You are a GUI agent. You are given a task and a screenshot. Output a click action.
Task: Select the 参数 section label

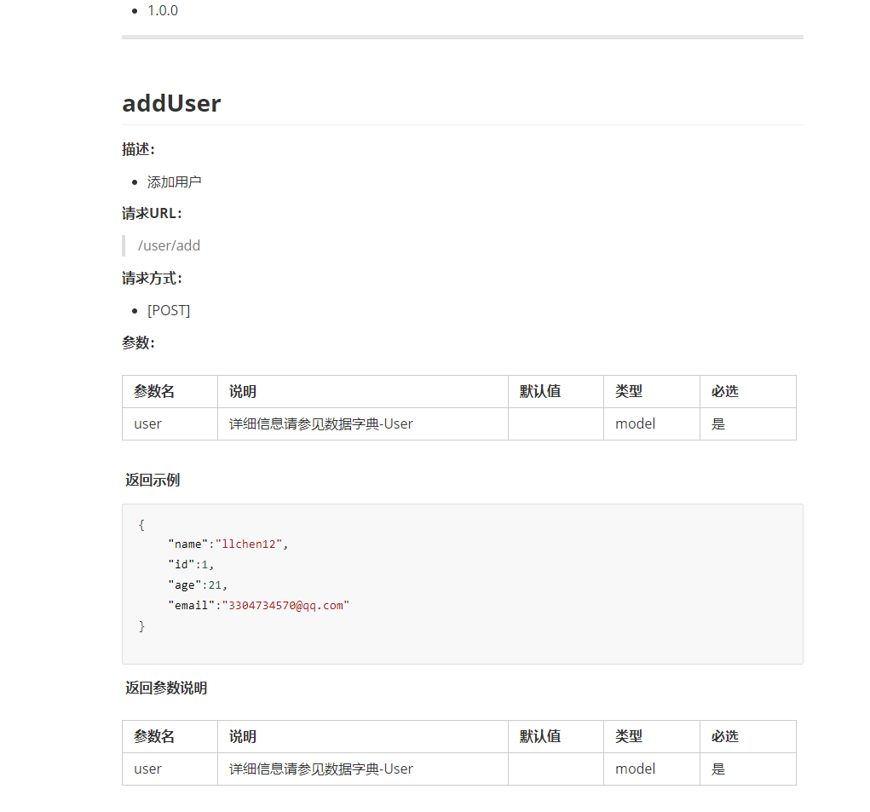pyautogui.click(x=138, y=343)
